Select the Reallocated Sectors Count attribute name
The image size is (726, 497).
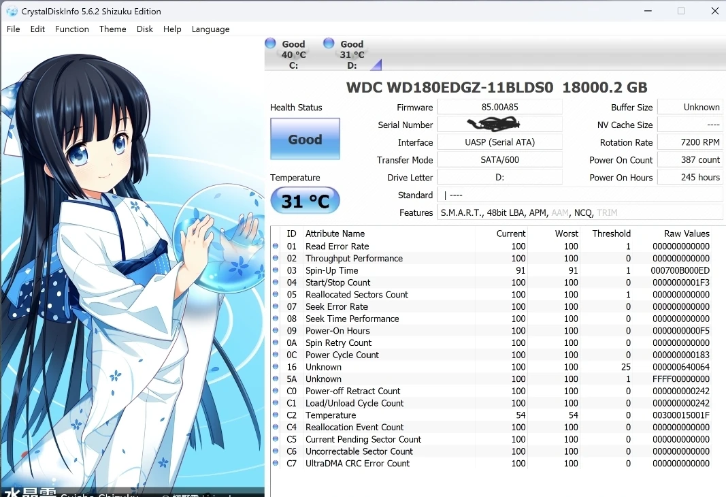pos(357,295)
